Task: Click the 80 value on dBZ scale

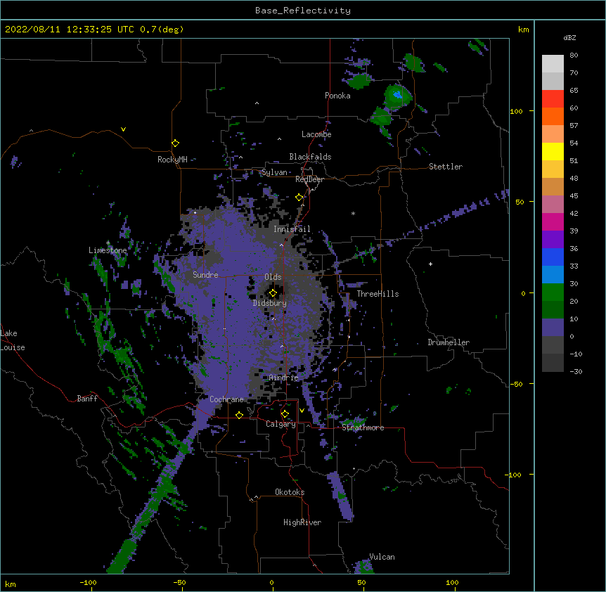Action: coord(574,56)
